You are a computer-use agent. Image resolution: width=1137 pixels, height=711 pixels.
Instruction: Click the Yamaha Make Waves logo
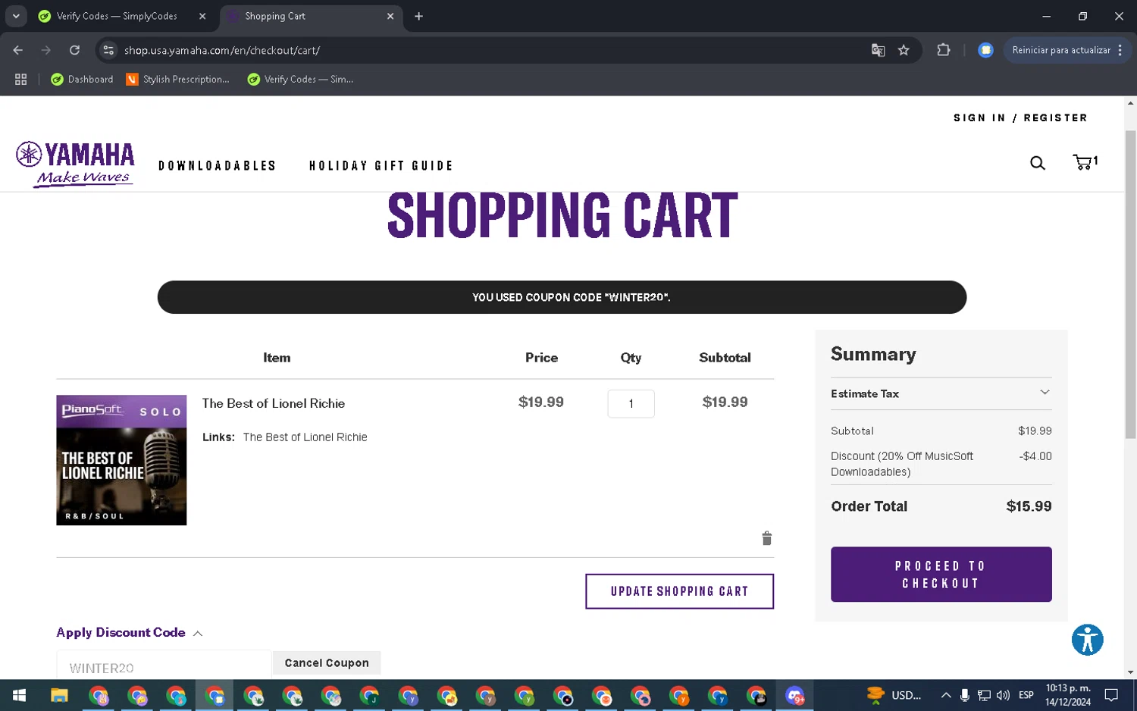click(75, 164)
